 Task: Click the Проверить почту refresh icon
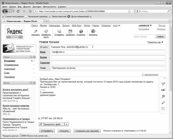click(x=46, y=31)
